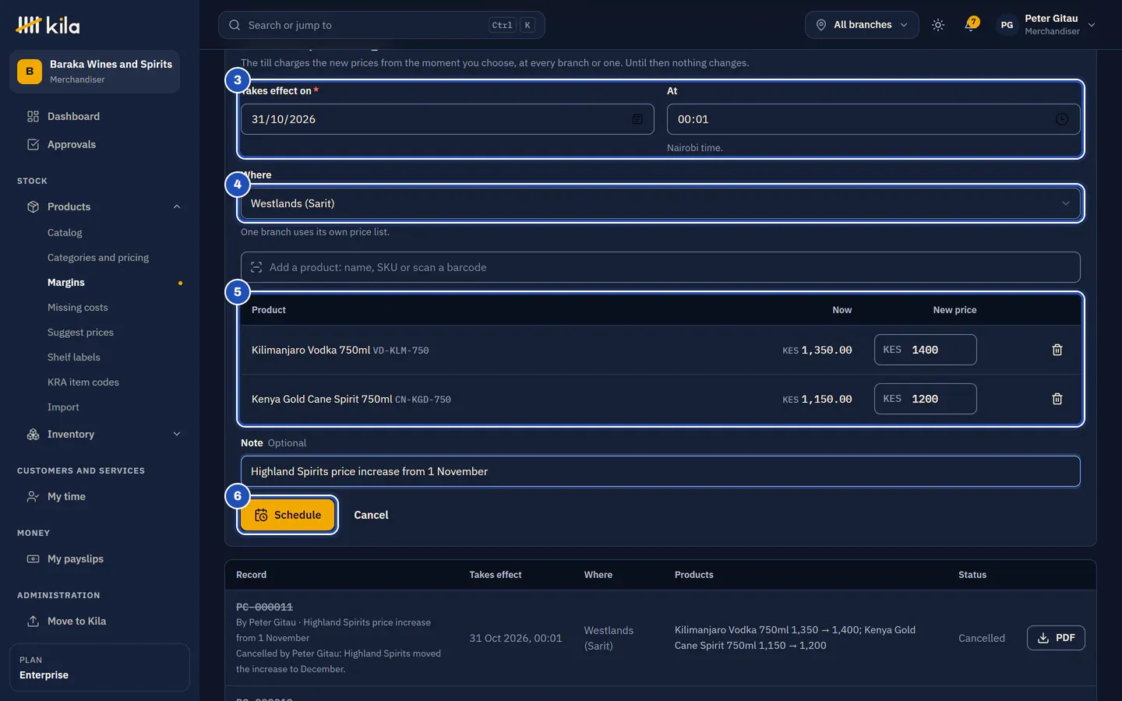
Task: Delete the Kenya Gold Cane Spirit row
Action: [x=1057, y=399]
